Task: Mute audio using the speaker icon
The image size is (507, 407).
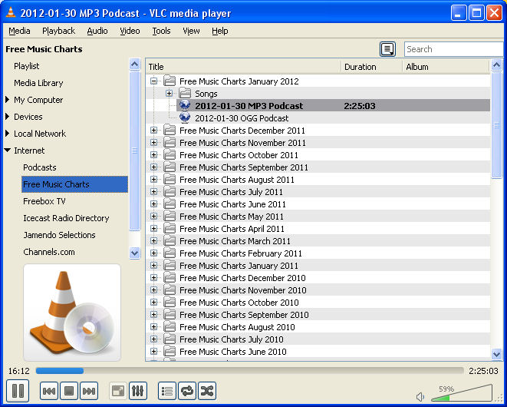Action: pyautogui.click(x=420, y=396)
